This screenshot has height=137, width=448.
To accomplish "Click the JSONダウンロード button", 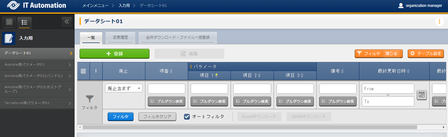I will pyautogui.click(x=309, y=117).
